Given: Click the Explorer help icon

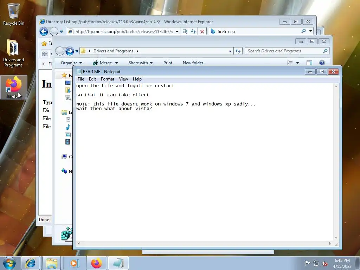Looking at the screenshot, I should 322,63.
